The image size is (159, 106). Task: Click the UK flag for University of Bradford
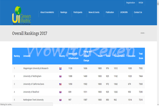[x=60, y=92]
